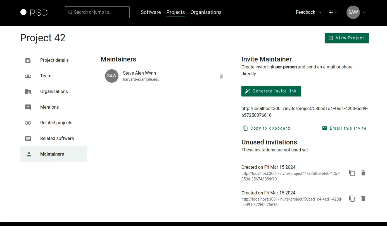The image size is (387, 226).
Task: Delete the 77a25fbe unused invitation
Action: 363,173
